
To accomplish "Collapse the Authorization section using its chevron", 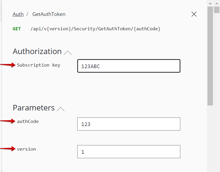I will pyautogui.click(x=68, y=53).
